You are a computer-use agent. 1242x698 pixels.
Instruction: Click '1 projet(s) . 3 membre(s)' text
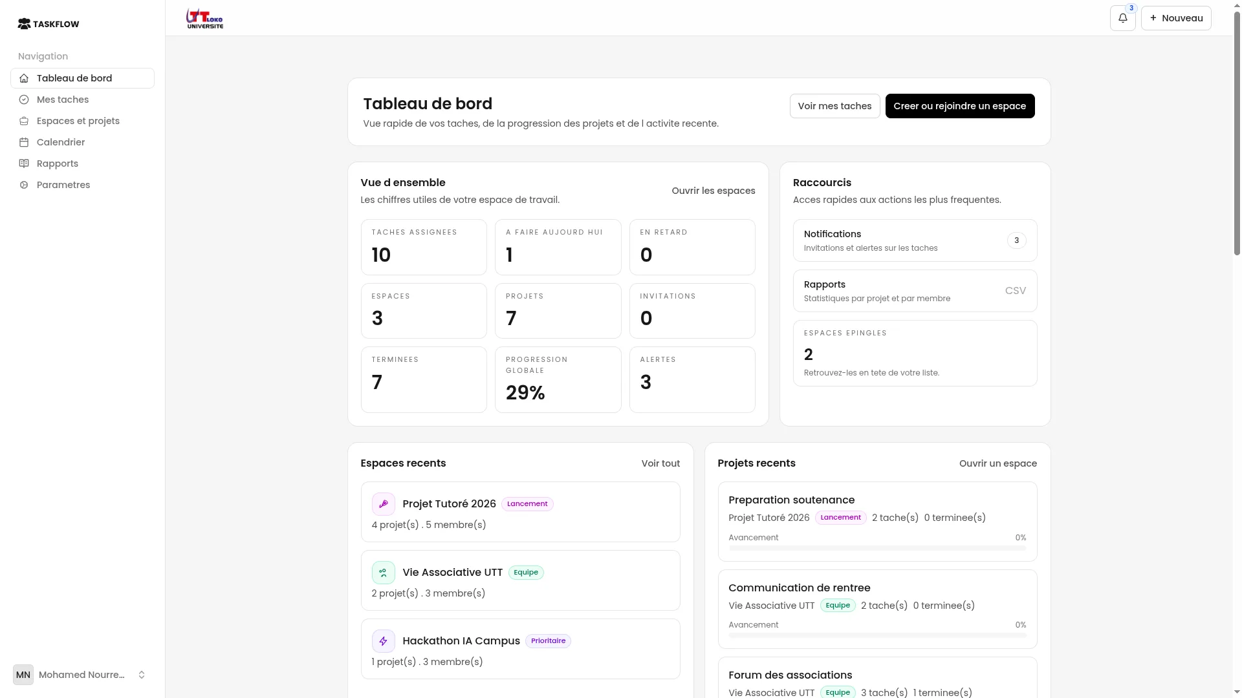click(427, 662)
